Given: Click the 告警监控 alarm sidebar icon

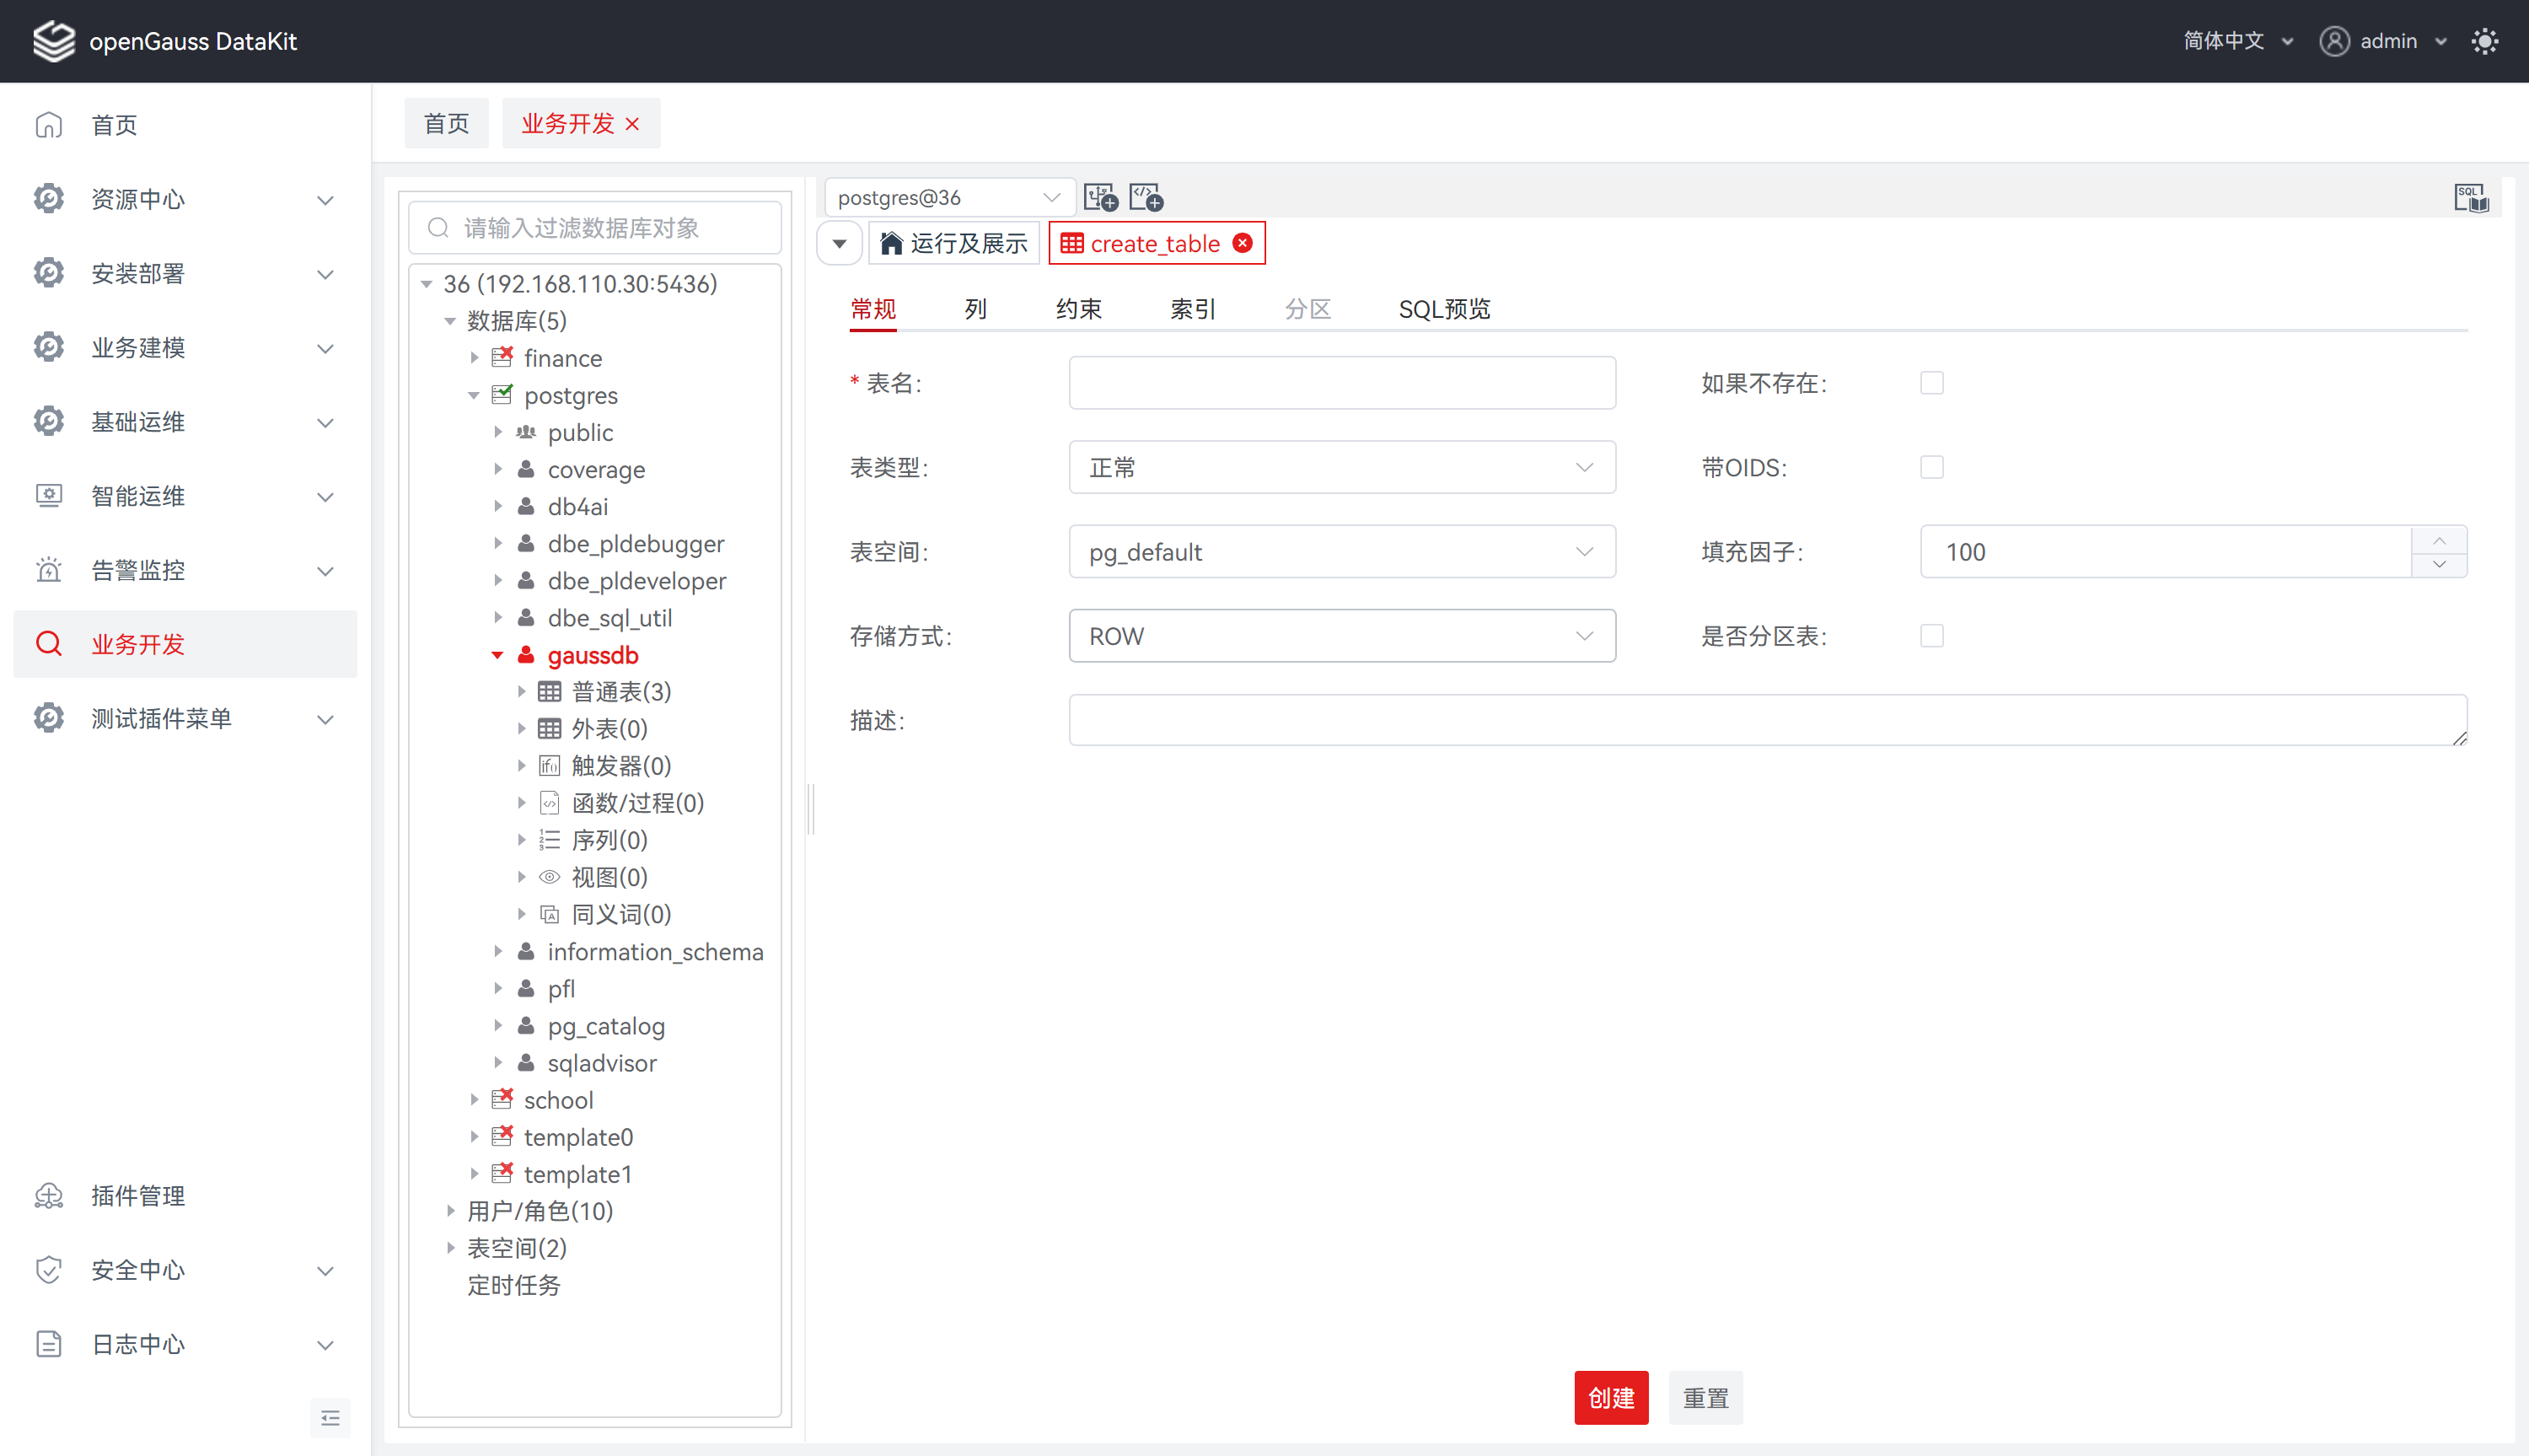Looking at the screenshot, I should click(49, 570).
